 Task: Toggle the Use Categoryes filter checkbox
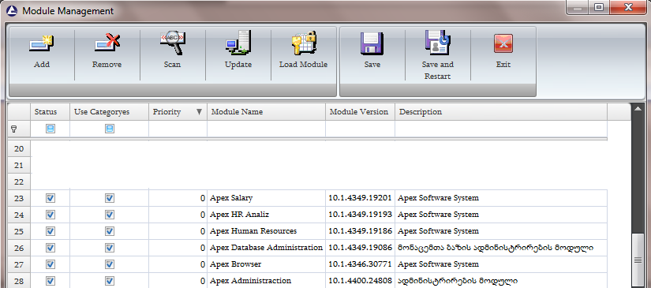click(109, 129)
